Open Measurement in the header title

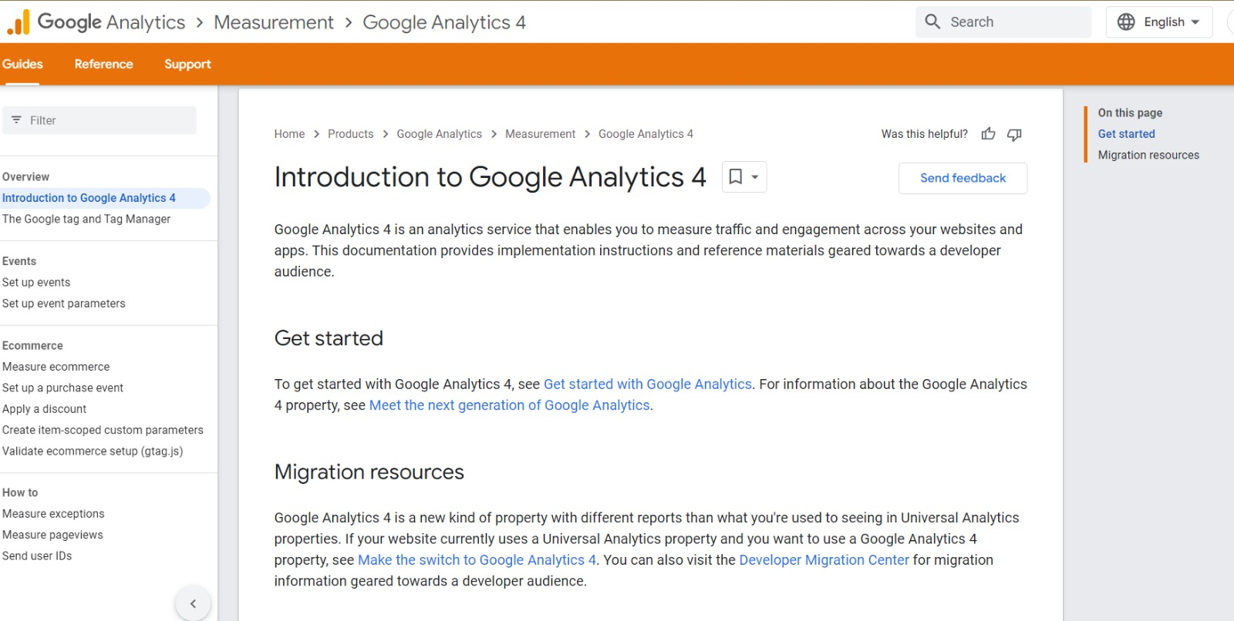point(274,22)
